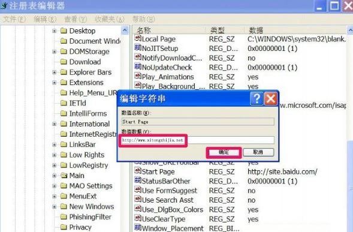Screen dimensions: 353x232
Task: Click the IETld folder icon
Action: pos(64,103)
